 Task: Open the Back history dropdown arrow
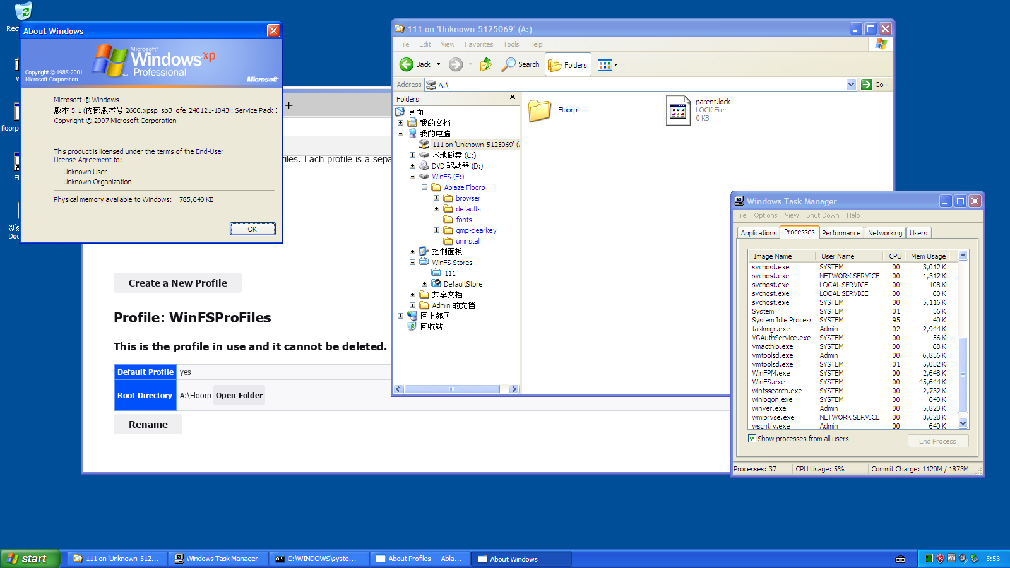[438, 64]
